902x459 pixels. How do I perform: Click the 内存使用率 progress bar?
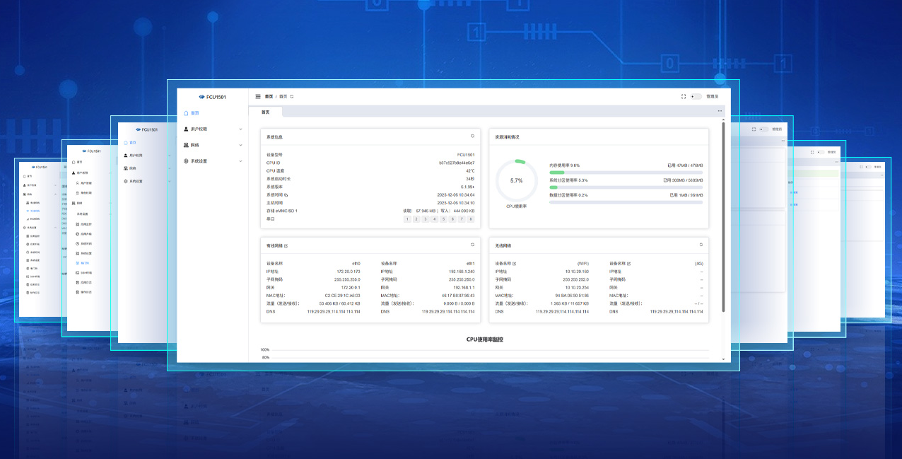[x=626, y=173]
